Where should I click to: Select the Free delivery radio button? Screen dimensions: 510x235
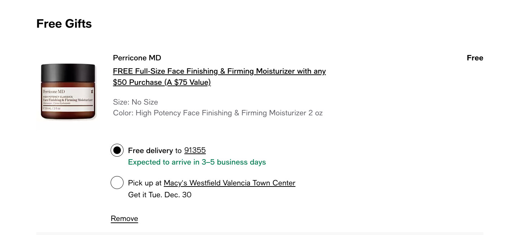[117, 150]
